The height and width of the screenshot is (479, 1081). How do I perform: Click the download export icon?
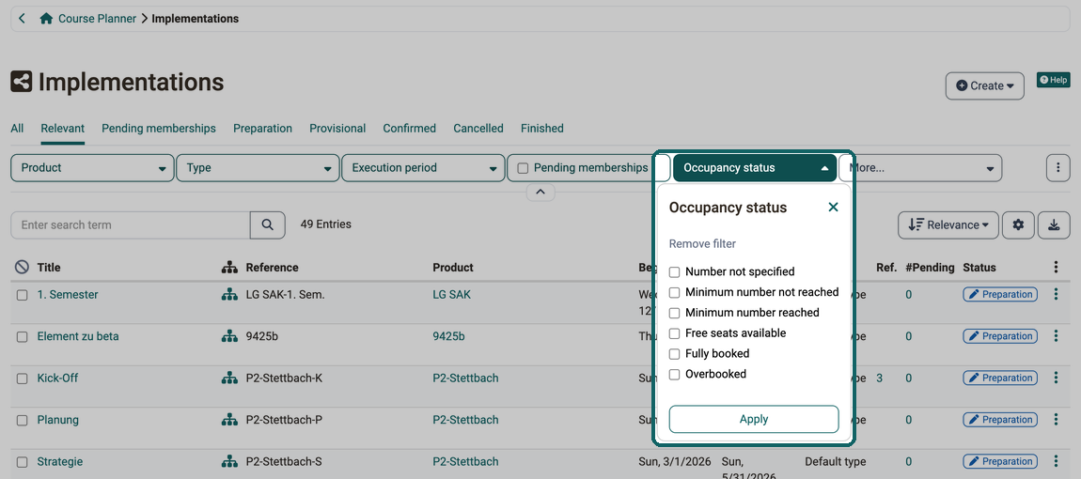coord(1054,224)
